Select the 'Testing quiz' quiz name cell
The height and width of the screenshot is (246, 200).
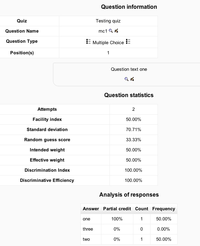(108, 21)
